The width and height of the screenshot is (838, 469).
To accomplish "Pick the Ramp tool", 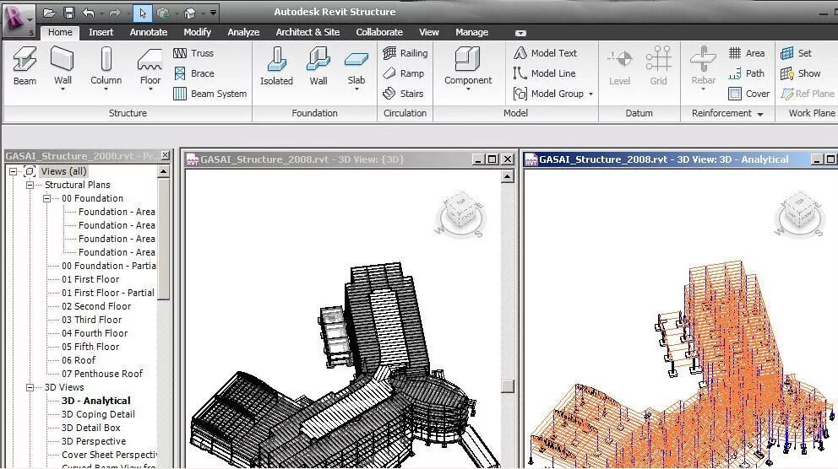I will point(404,73).
